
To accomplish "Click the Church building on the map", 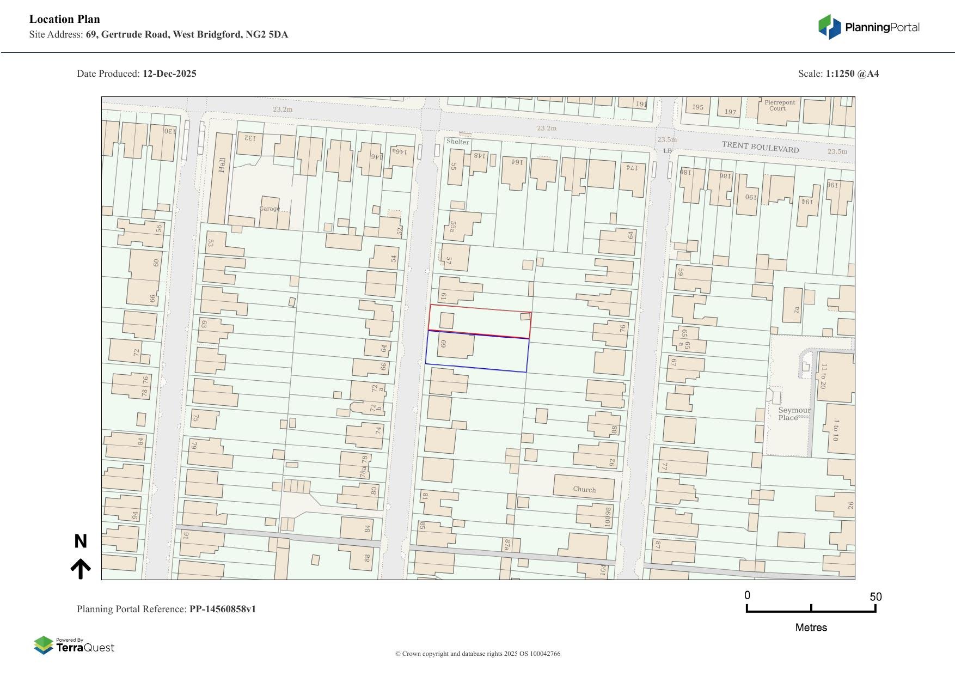I will [584, 486].
